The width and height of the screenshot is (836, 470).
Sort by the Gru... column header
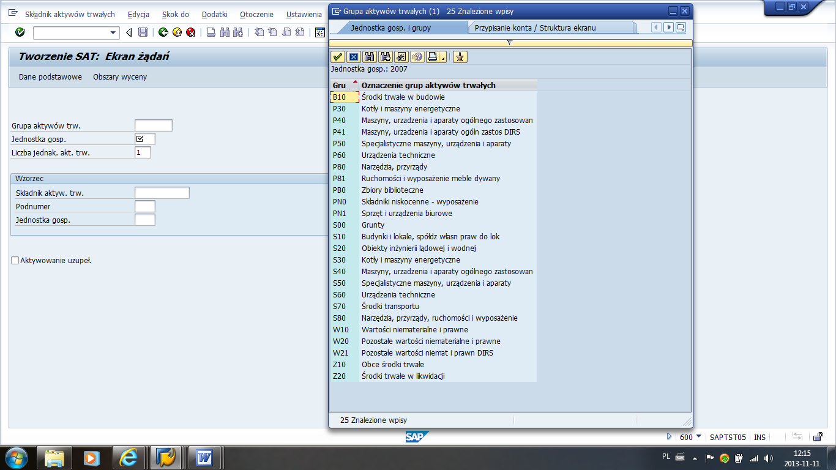(x=344, y=85)
